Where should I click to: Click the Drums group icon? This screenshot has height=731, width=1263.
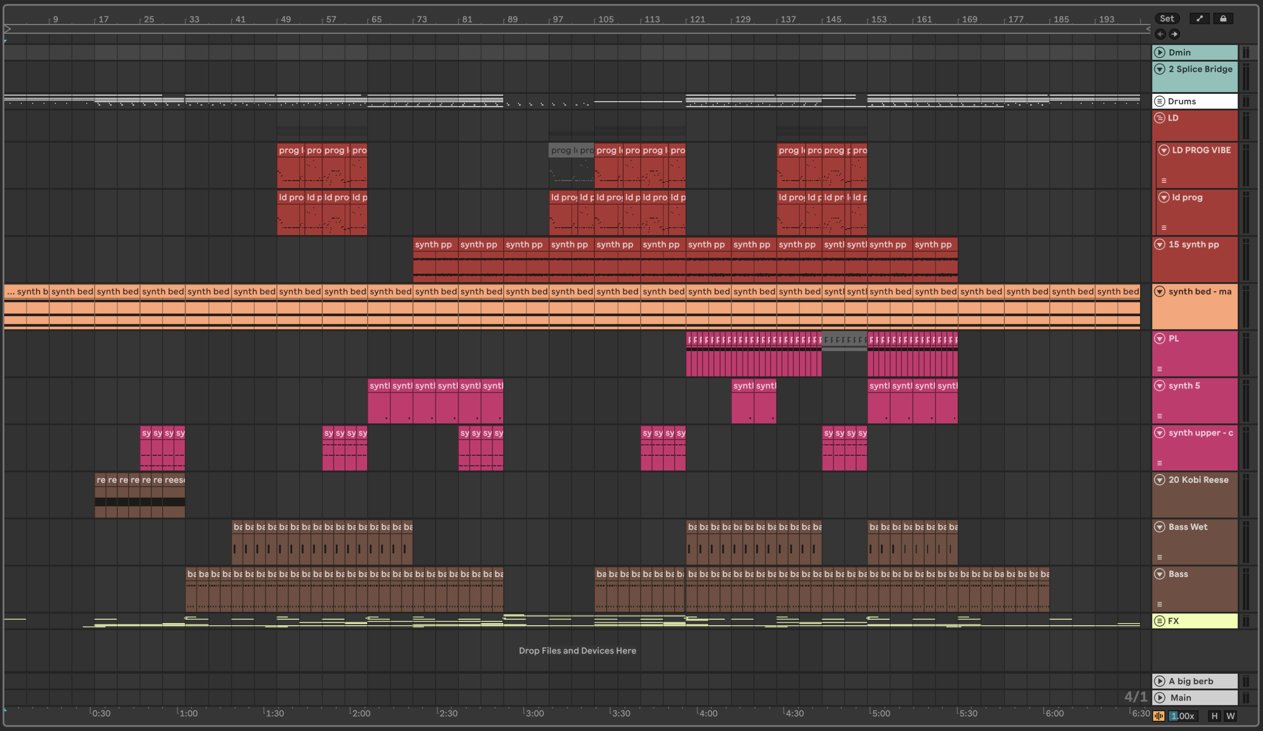point(1159,101)
